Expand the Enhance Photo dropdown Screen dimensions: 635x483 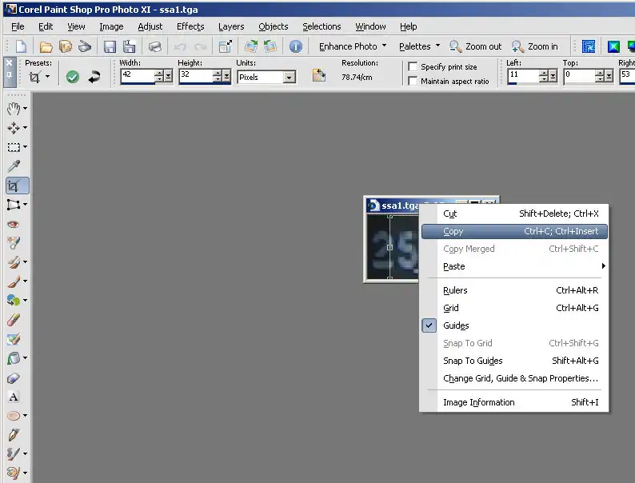(x=353, y=46)
